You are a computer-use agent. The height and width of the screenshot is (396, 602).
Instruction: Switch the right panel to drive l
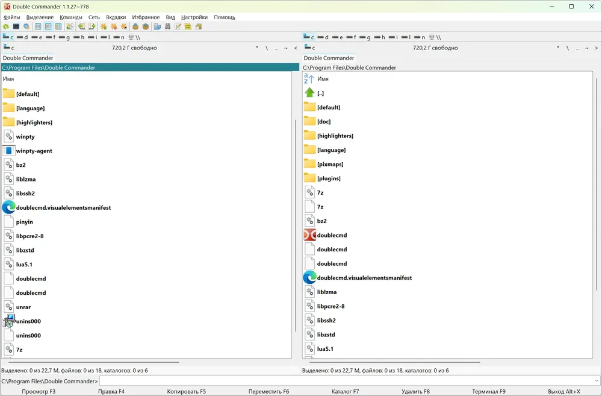pyautogui.click(x=406, y=37)
